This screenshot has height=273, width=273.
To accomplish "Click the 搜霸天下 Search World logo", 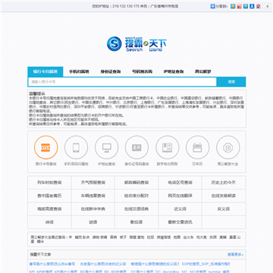I will pos(136,44).
